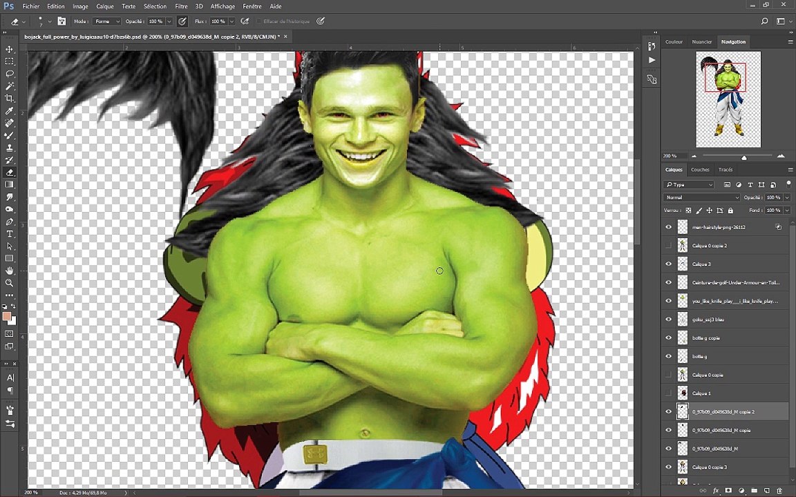
Task: Show the Calque 0 copie layer
Action: pos(669,375)
